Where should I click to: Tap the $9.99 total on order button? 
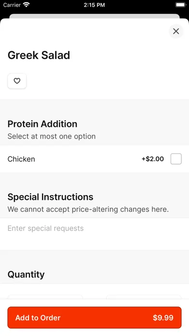coord(163,318)
